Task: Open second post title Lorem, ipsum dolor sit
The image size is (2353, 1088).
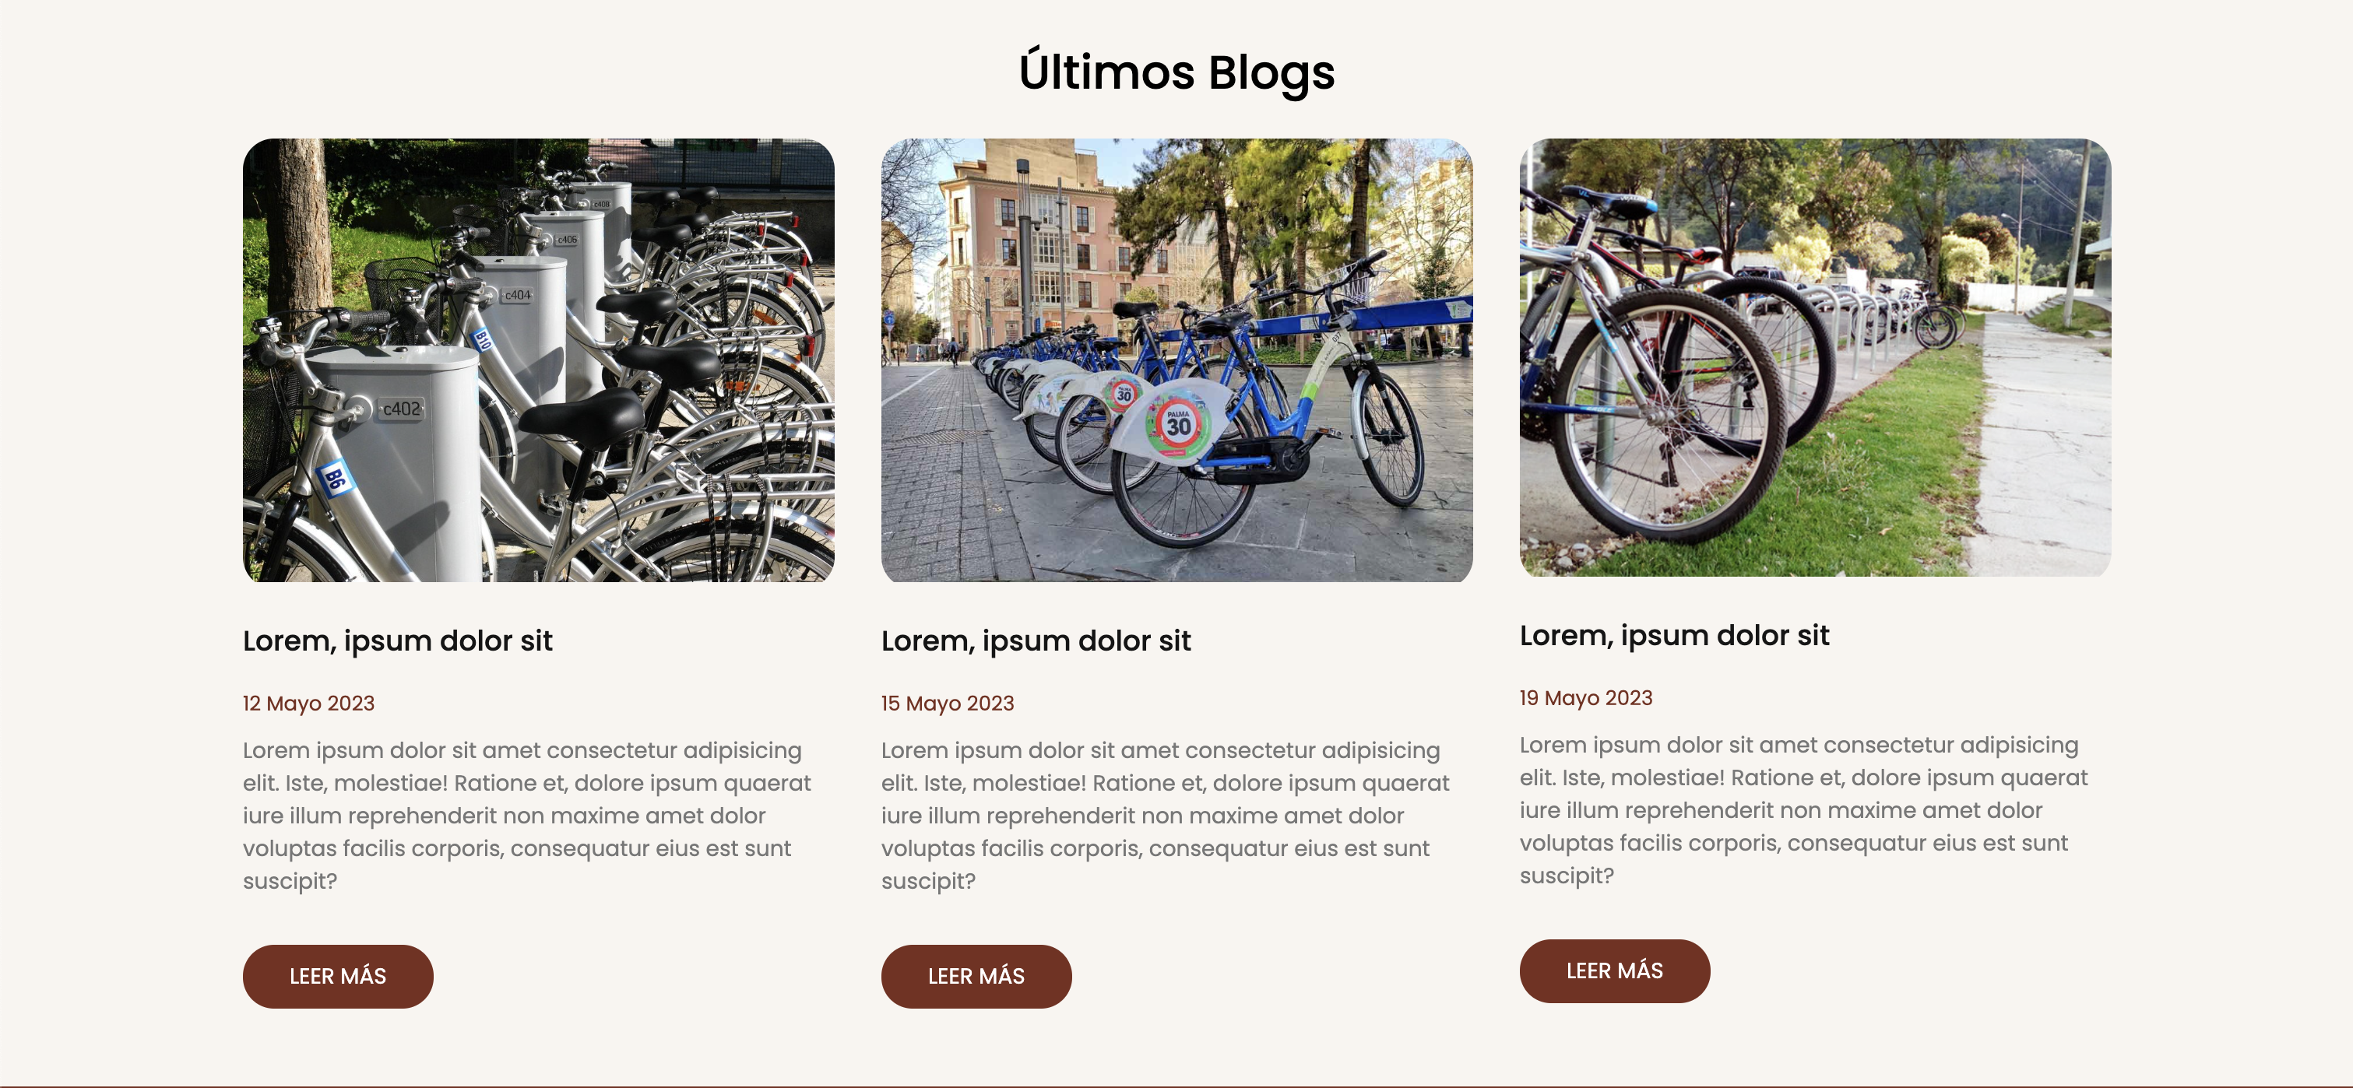Action: [x=1036, y=641]
